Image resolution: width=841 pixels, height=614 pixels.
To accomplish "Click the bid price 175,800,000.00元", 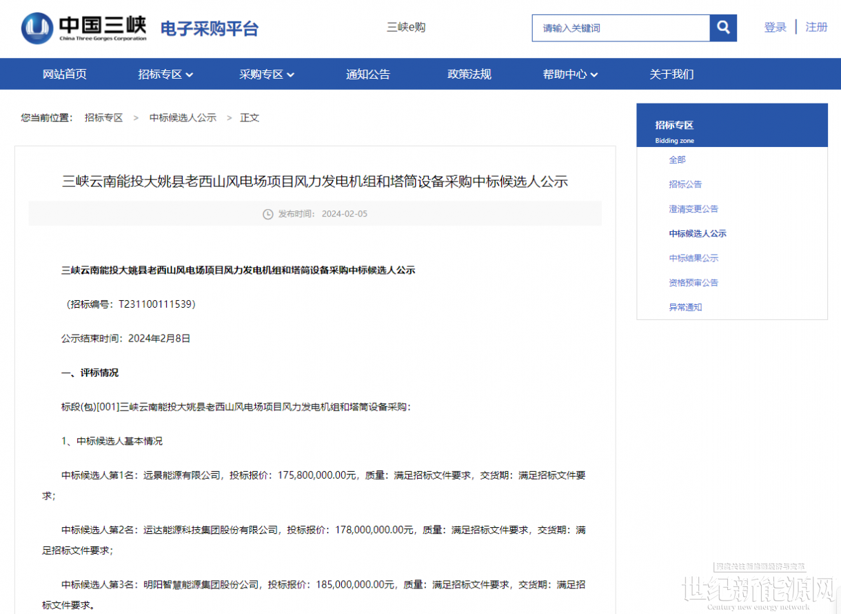I will (318, 475).
